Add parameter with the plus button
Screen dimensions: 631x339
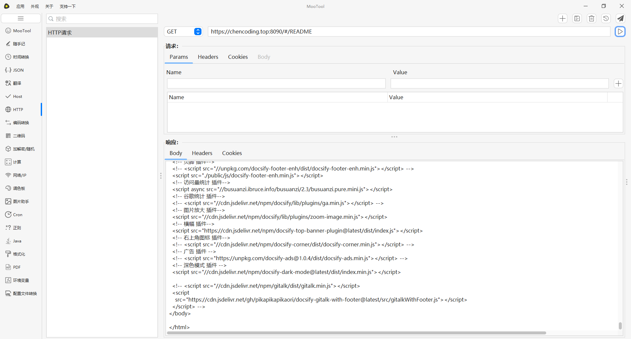[618, 83]
